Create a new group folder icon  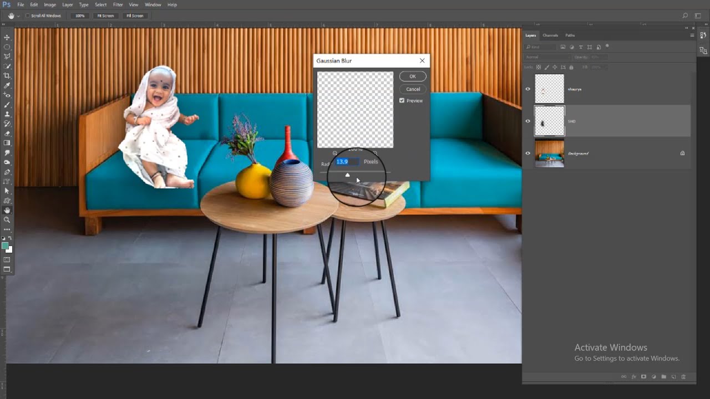pyautogui.click(x=663, y=377)
